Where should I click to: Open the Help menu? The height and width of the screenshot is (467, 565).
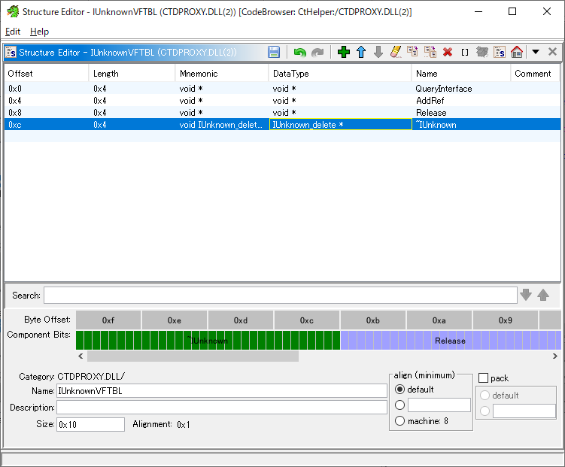[39, 32]
